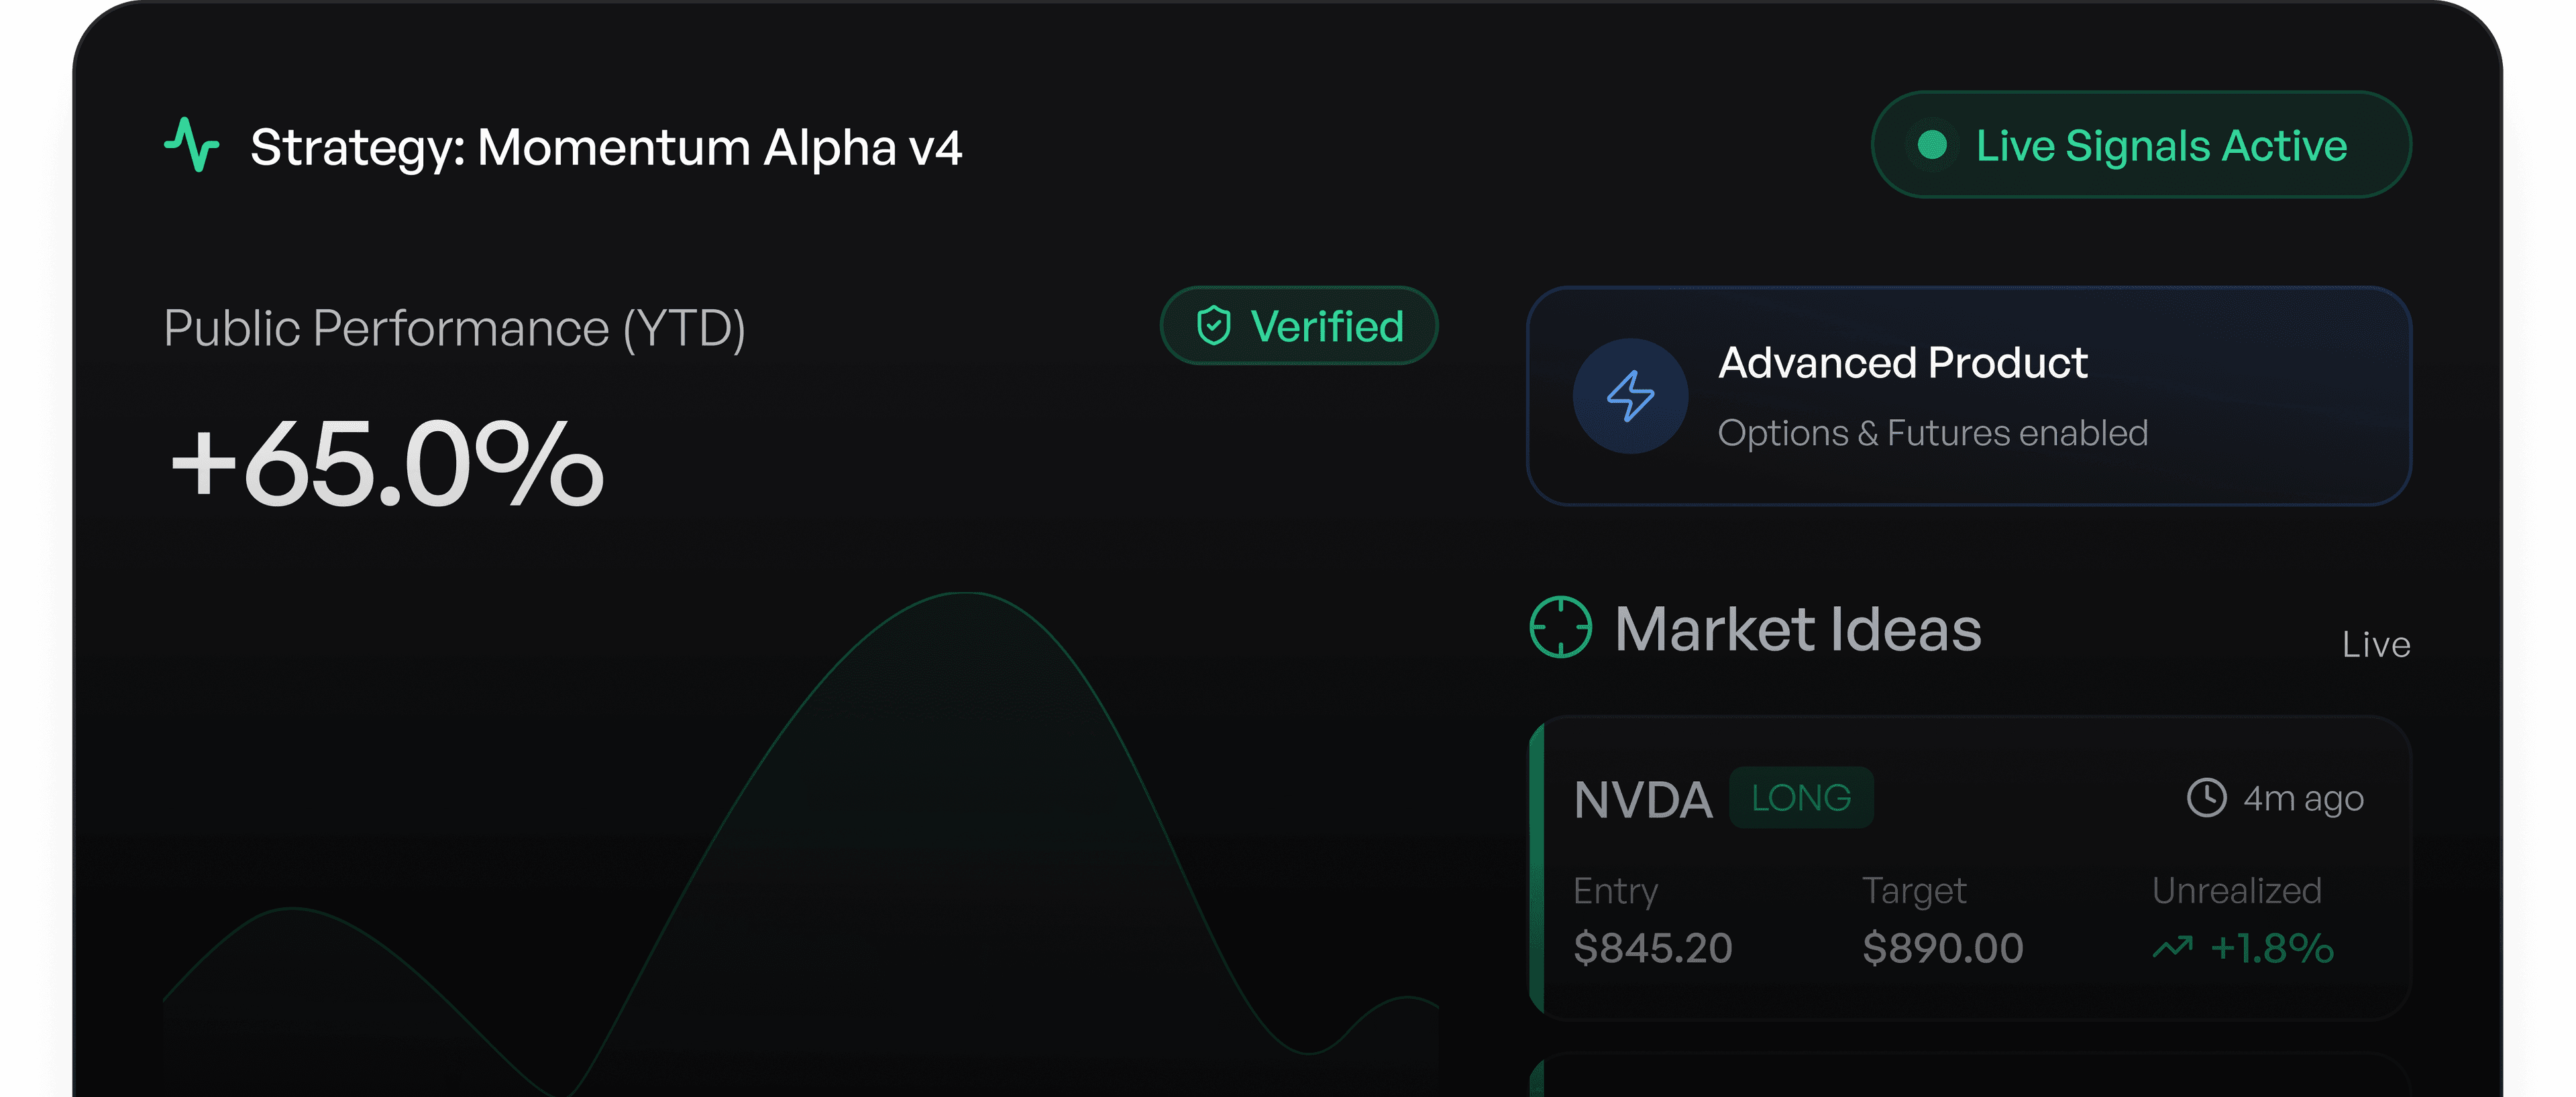Click the Market Ideas heading
Viewport: 2576px width, 1097px height.
pos(1797,629)
